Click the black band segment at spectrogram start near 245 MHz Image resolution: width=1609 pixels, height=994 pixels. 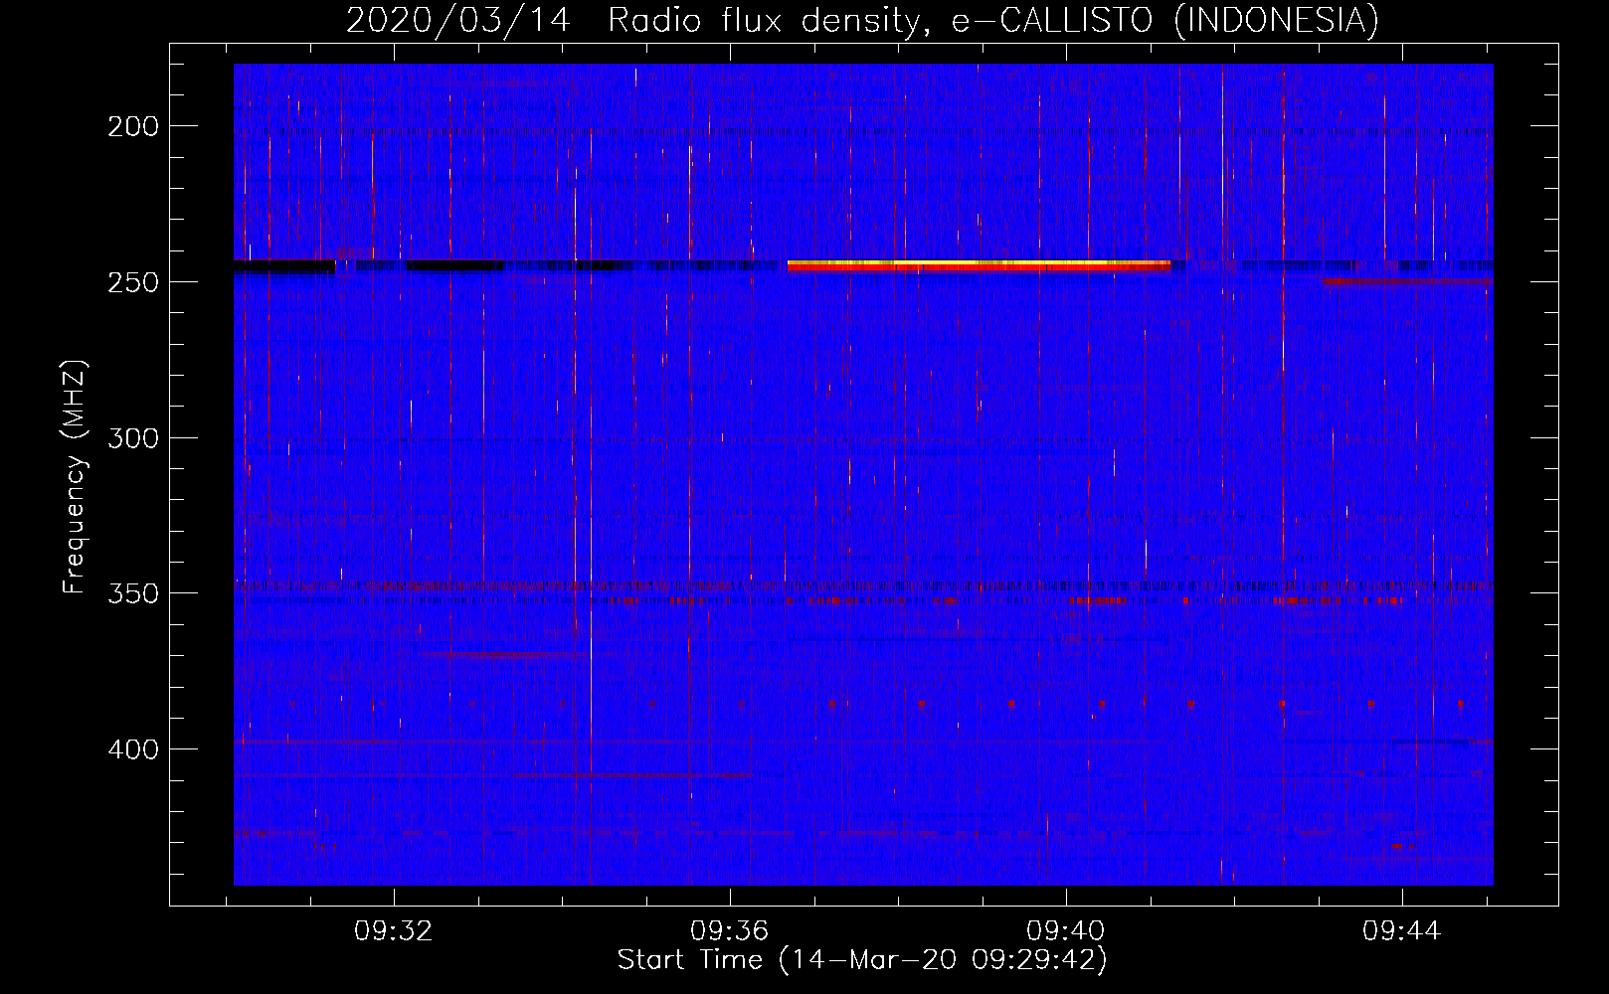(284, 266)
